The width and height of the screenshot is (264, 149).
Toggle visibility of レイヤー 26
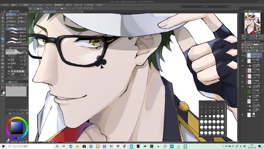click(x=243, y=76)
